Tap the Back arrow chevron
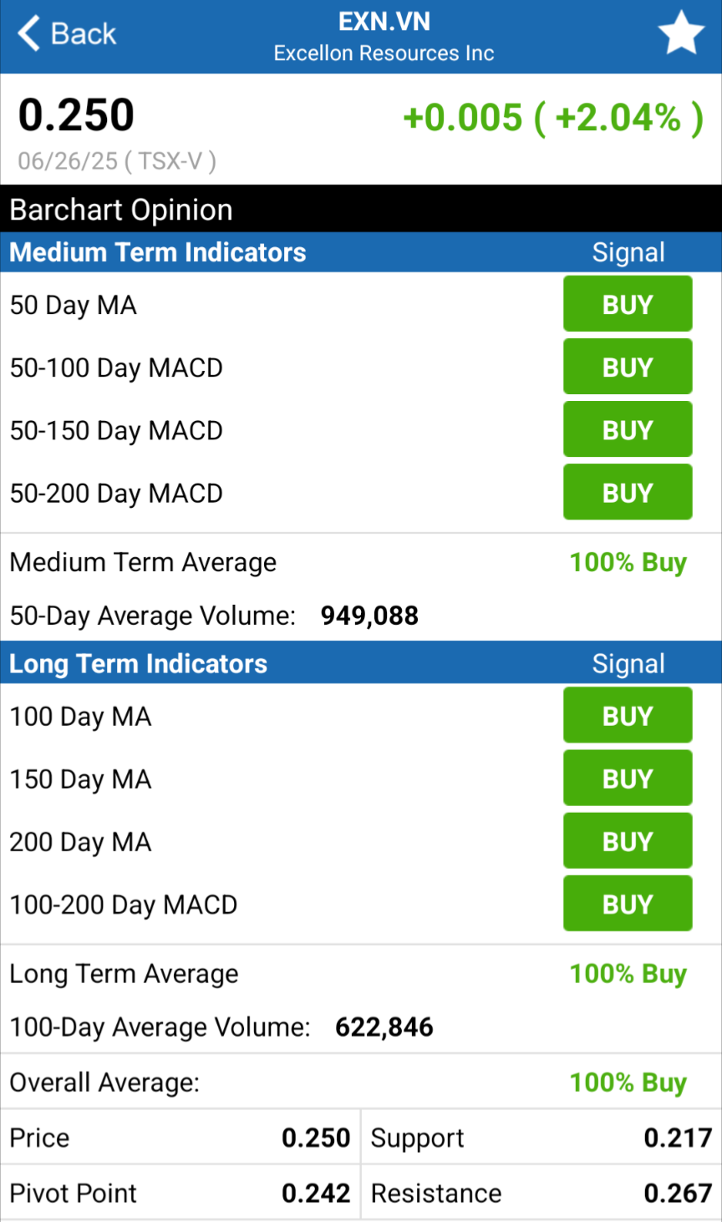This screenshot has width=722, height=1222. (x=29, y=34)
